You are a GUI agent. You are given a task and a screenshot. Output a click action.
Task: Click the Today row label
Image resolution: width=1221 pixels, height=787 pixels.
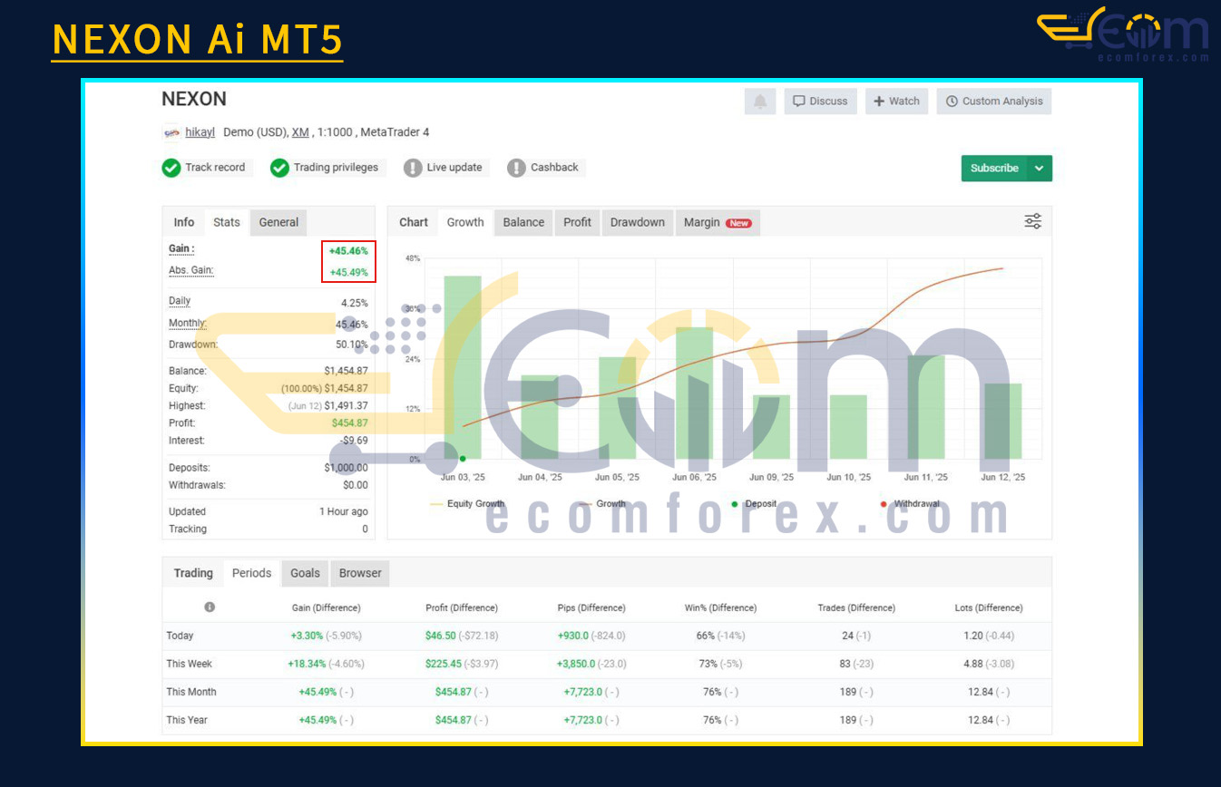point(180,636)
